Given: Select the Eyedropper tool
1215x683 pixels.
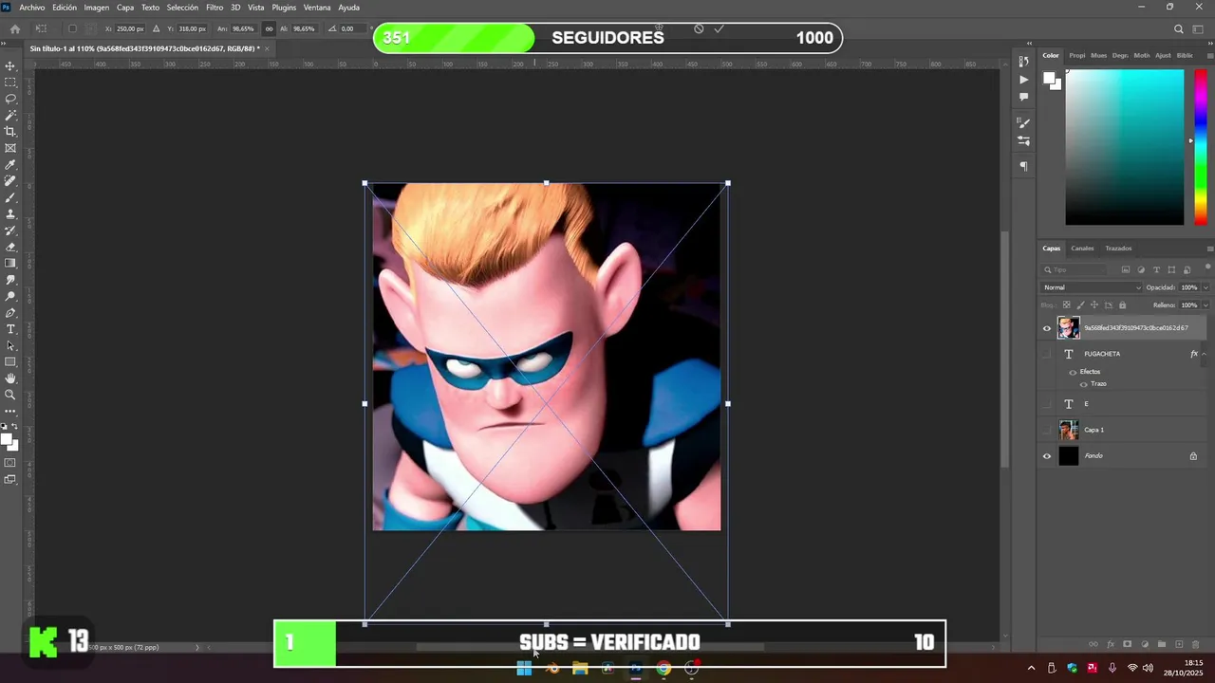Looking at the screenshot, I should (x=10, y=165).
